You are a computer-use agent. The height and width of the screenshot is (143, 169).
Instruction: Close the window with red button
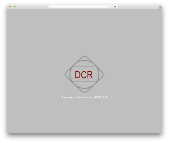pyautogui.click(x=10, y=6)
